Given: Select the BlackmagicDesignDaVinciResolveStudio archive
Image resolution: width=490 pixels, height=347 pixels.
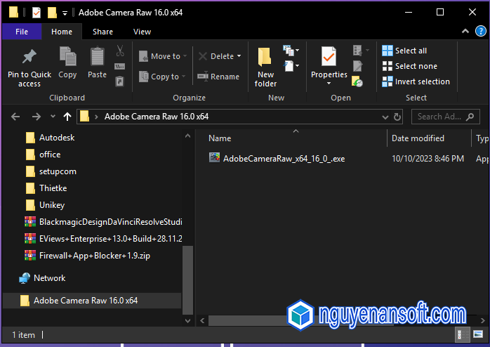Looking at the screenshot, I should pyautogui.click(x=103, y=222).
